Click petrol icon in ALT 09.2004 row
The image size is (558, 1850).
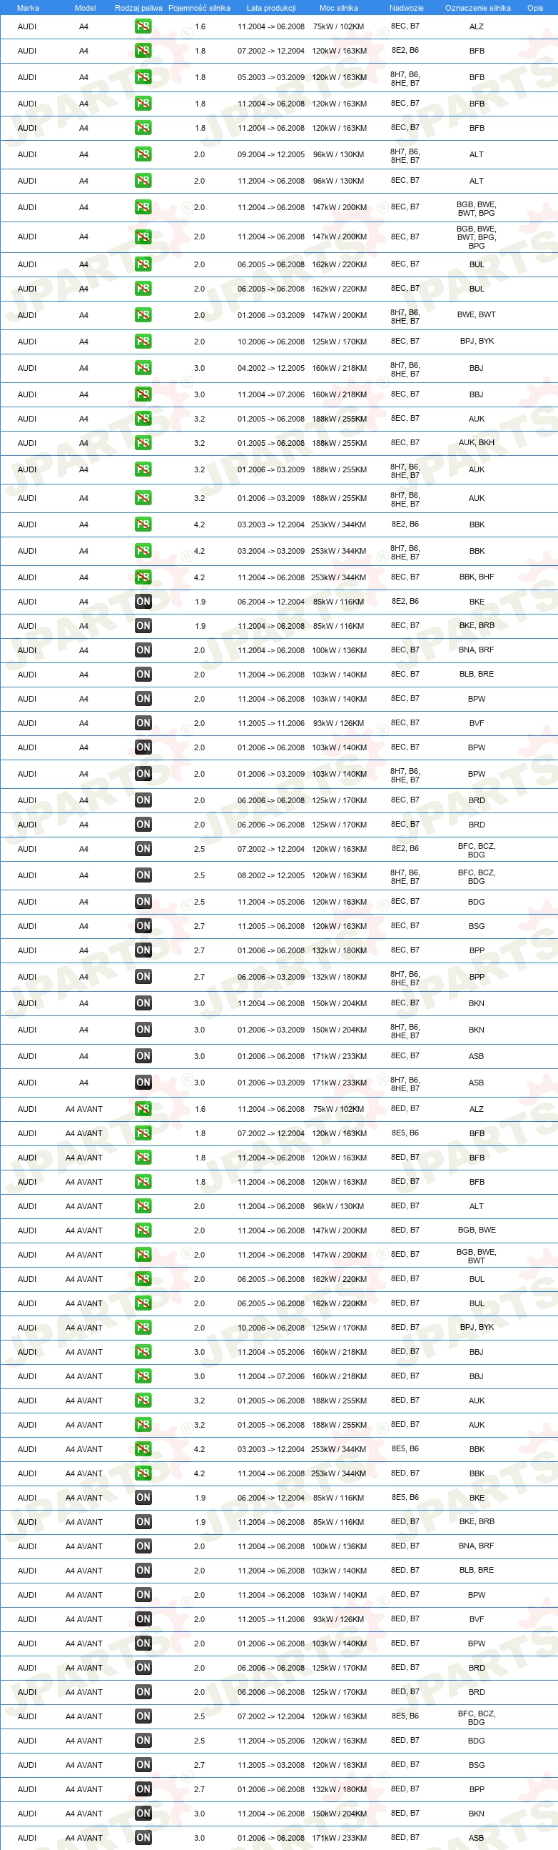(x=143, y=154)
